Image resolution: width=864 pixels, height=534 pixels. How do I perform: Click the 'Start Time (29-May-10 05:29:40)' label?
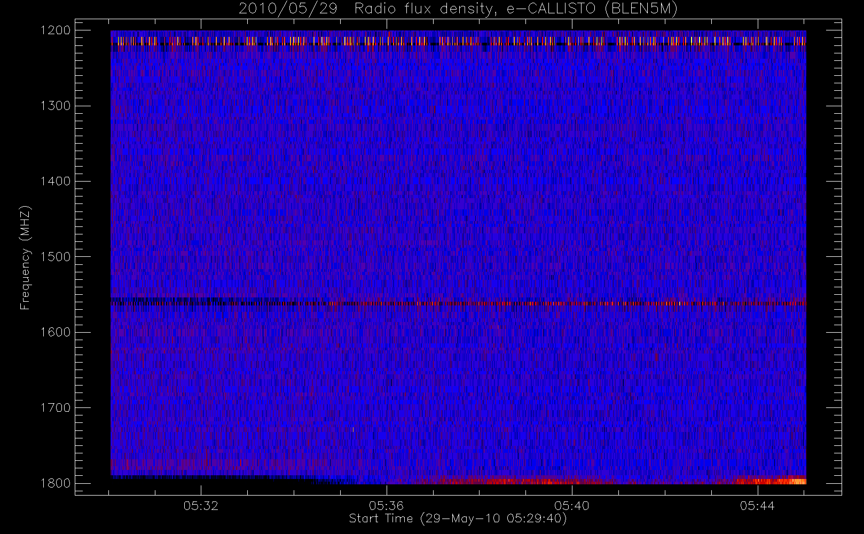tap(458, 519)
